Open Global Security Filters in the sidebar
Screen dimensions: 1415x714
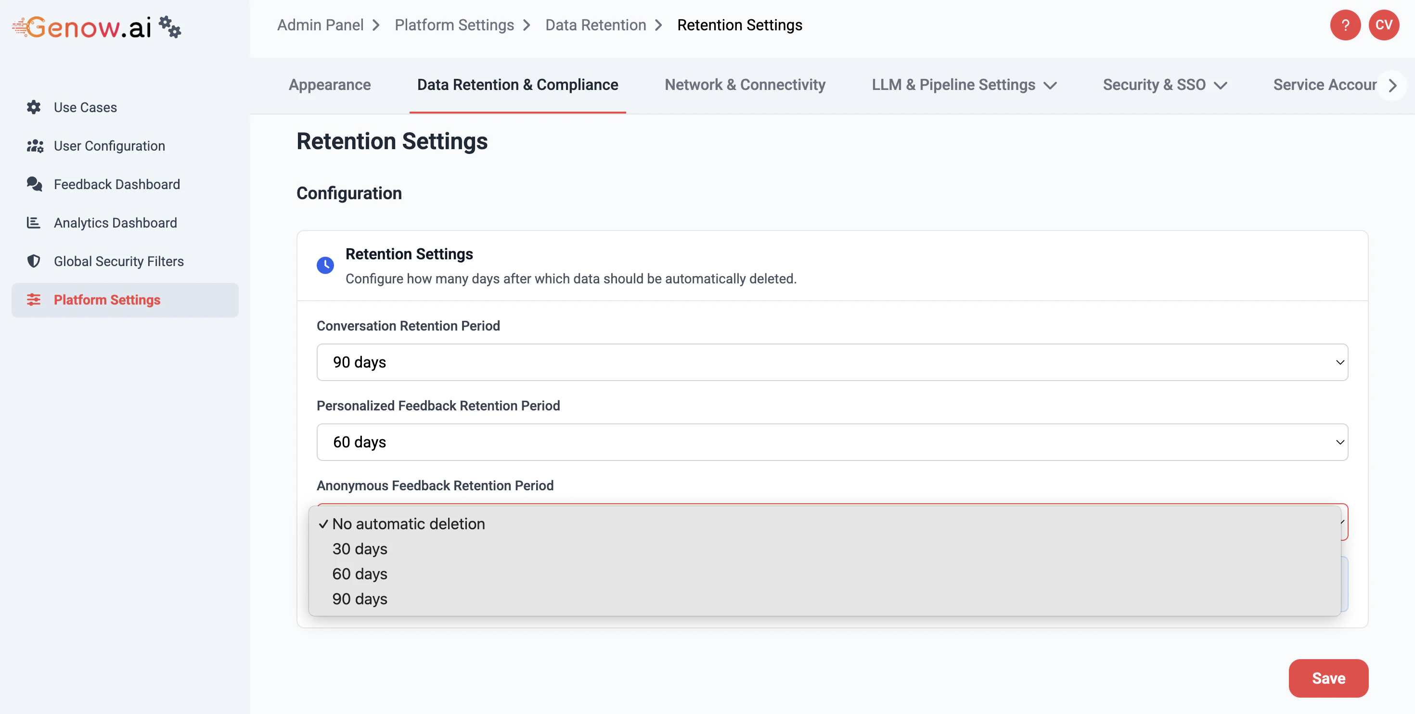(x=125, y=261)
